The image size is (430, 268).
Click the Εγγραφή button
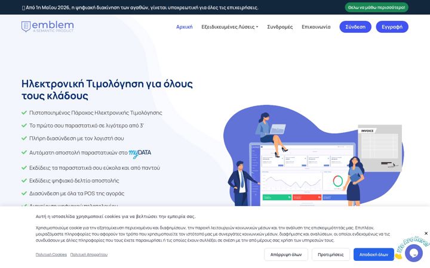(x=392, y=27)
